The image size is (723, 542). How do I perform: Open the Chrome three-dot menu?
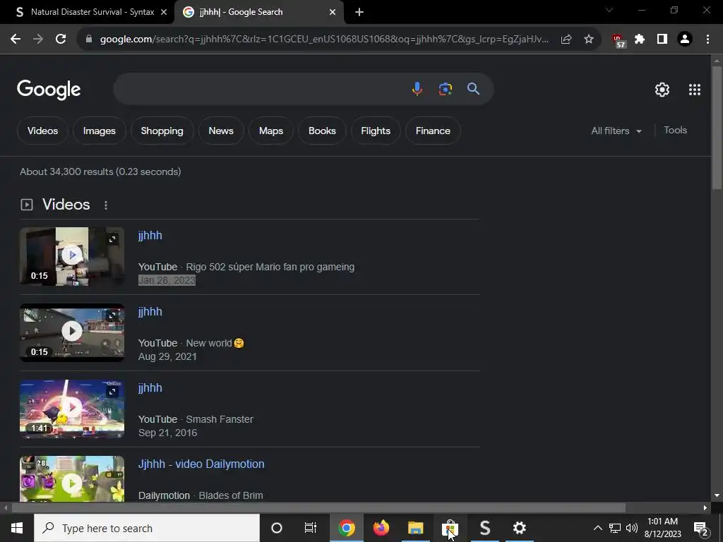pyautogui.click(x=707, y=40)
